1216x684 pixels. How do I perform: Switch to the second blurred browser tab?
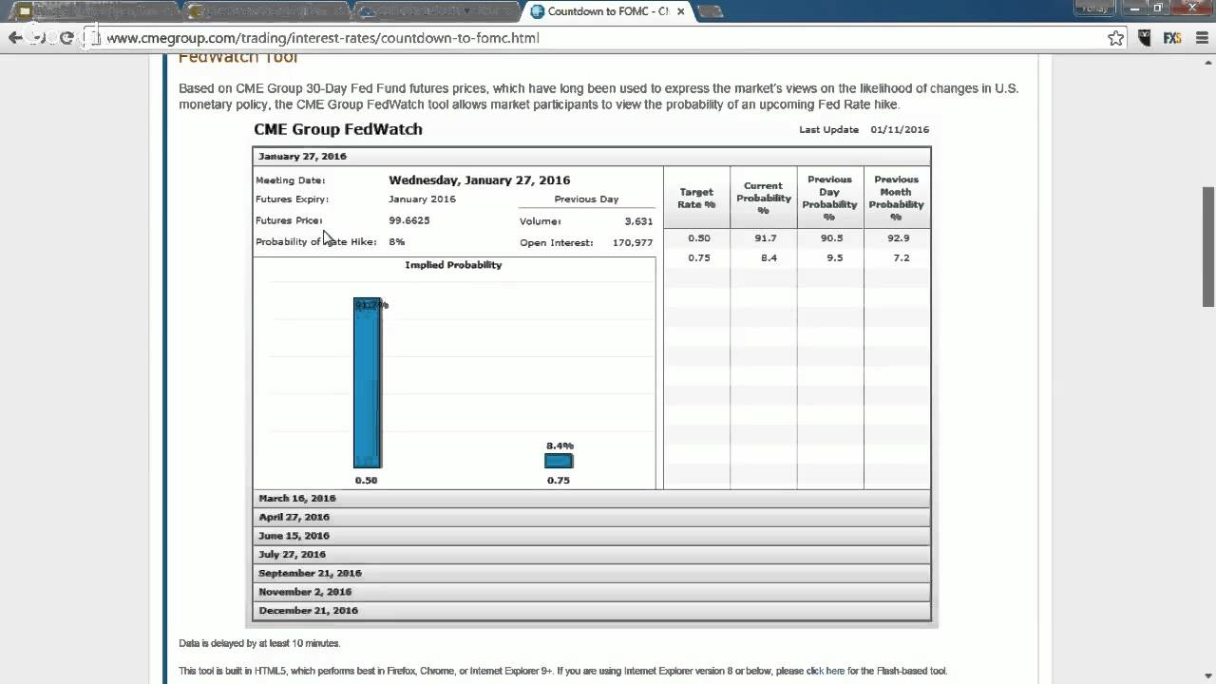click(266, 11)
